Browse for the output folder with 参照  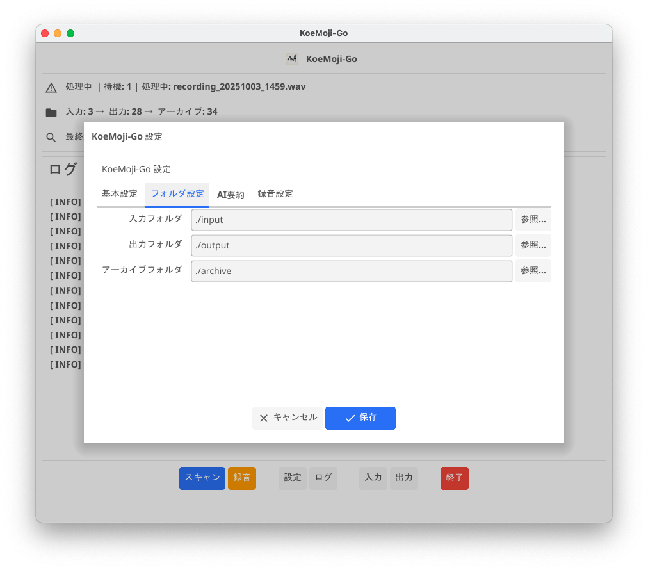(x=533, y=245)
